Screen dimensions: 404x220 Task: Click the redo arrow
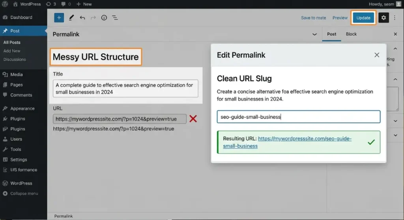(x=93, y=18)
